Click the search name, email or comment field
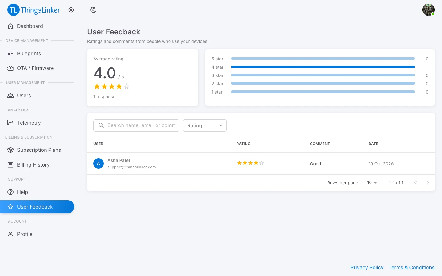The height and width of the screenshot is (276, 442). [136, 125]
